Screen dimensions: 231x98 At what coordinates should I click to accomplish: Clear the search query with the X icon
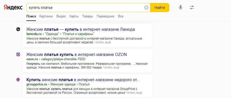146,8
